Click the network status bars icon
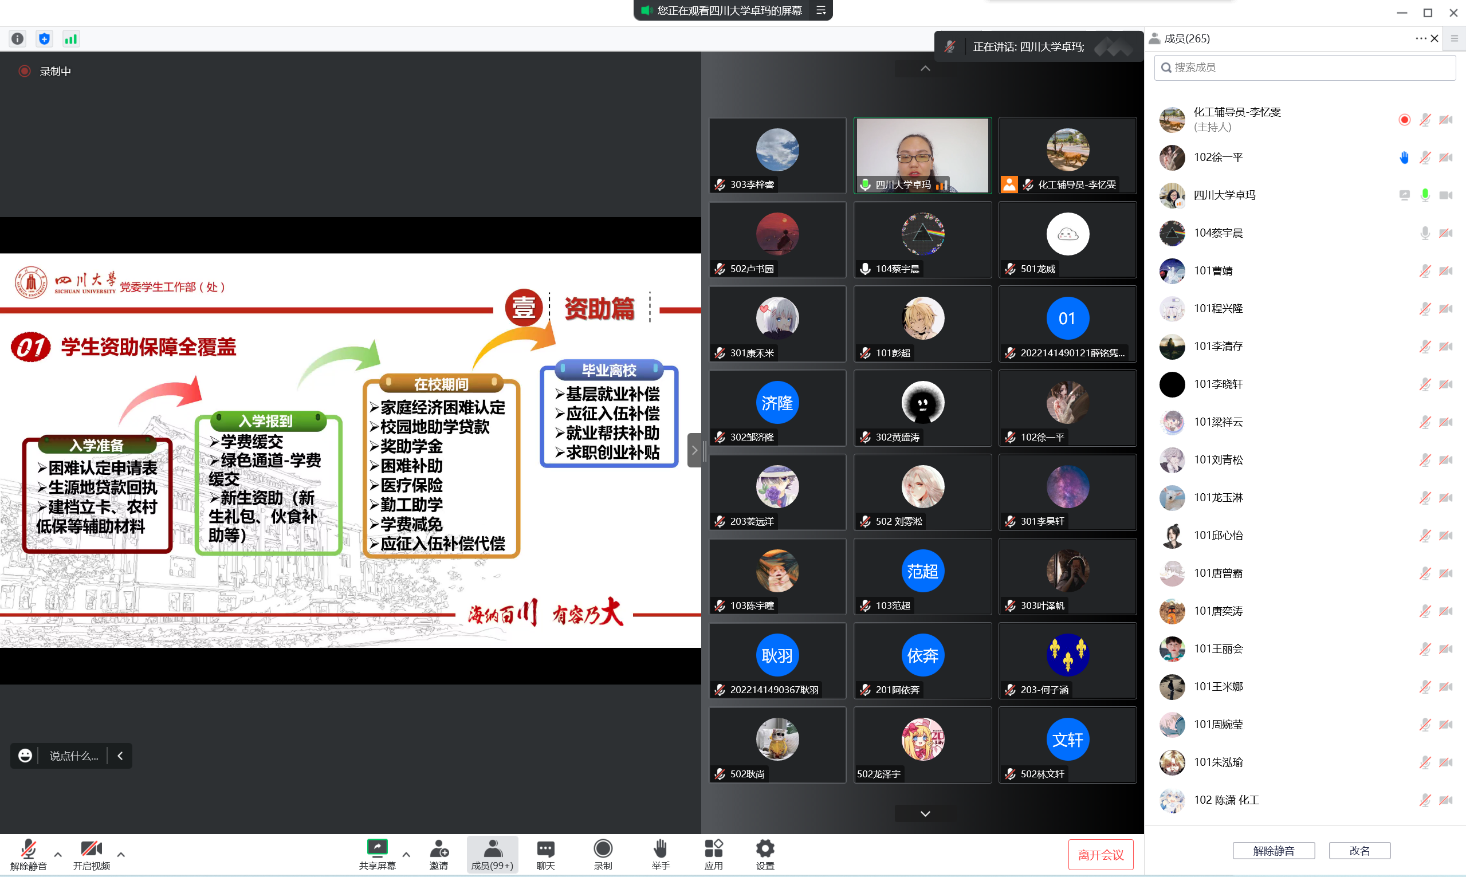The height and width of the screenshot is (877, 1466). pyautogui.click(x=71, y=39)
